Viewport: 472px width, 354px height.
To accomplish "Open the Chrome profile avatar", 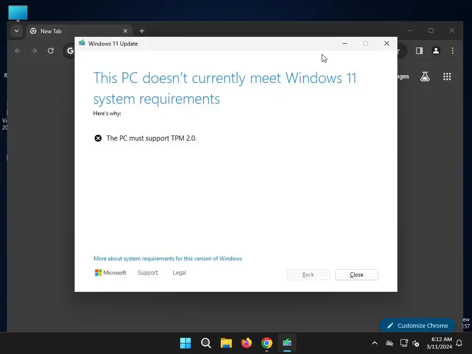I will point(436,51).
